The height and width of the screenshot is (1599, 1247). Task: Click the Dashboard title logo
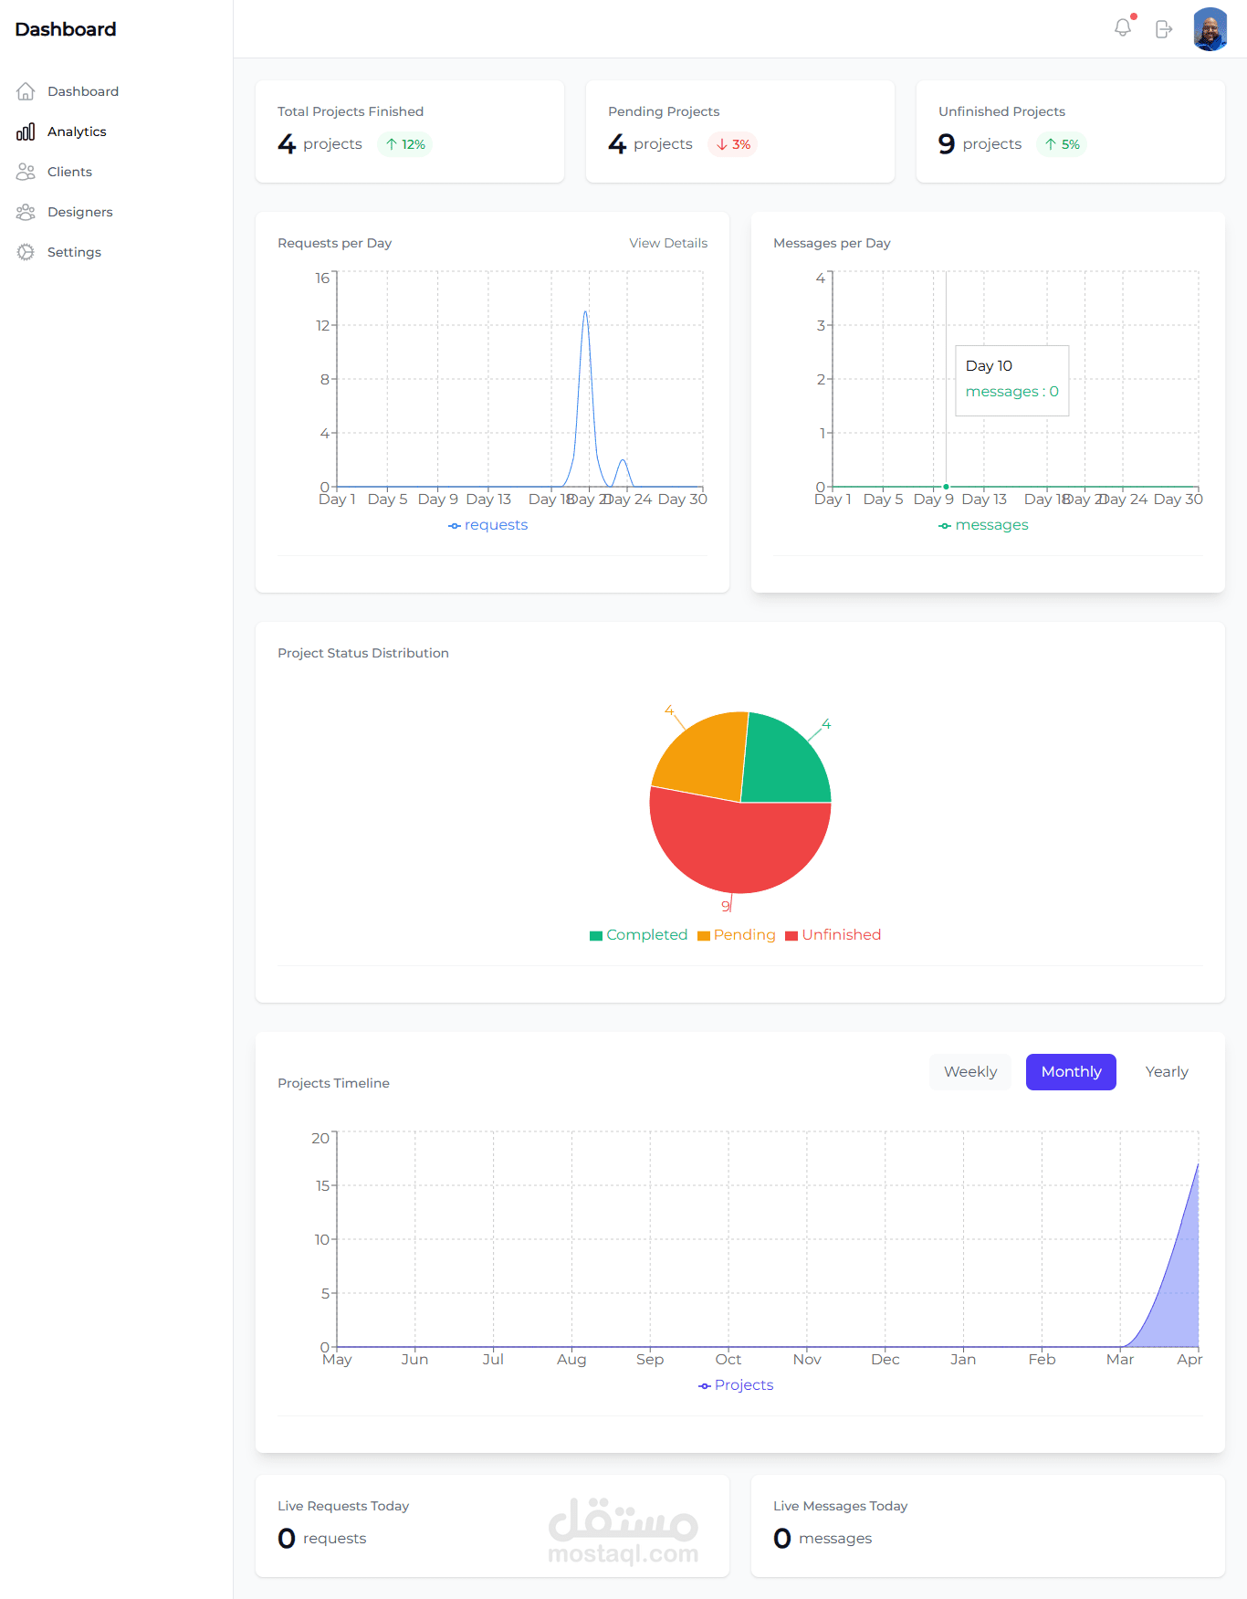pyautogui.click(x=66, y=29)
